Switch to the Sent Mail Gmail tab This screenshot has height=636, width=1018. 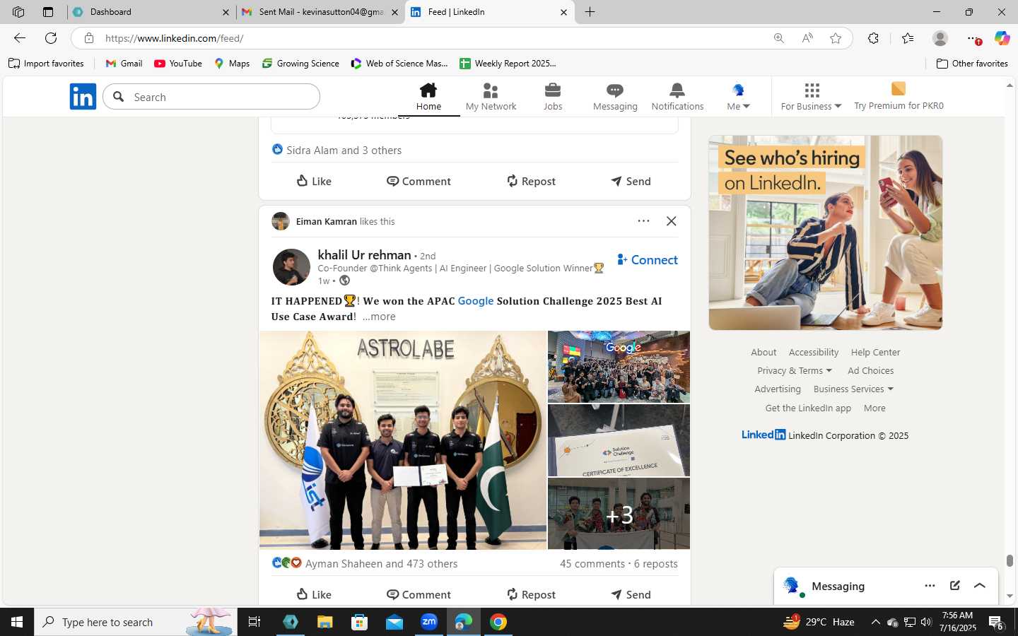coord(320,12)
